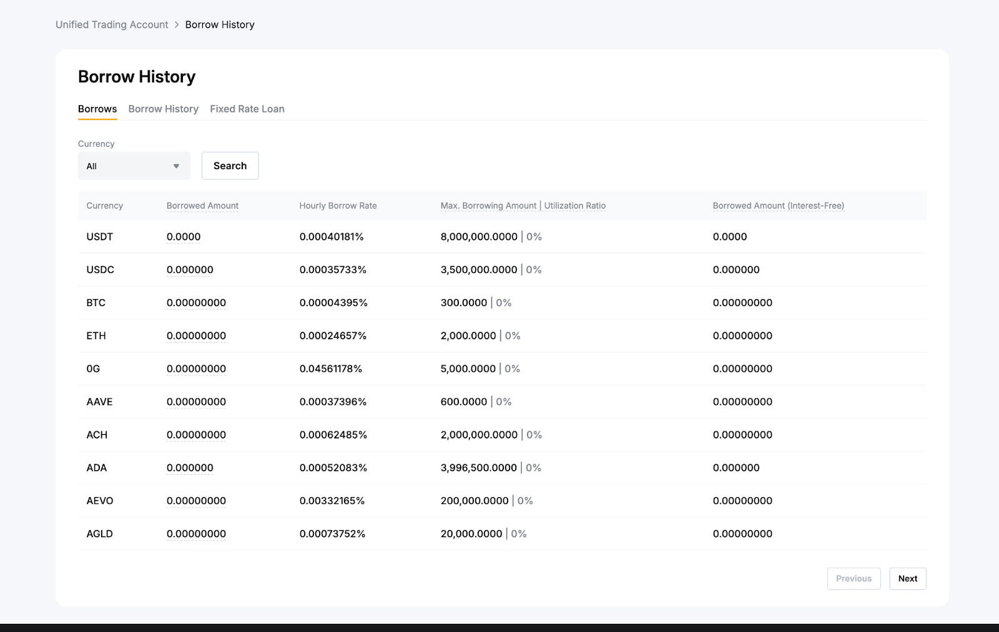Screen dimensions: 999x632
Task: Open the Fixed Rate Loan tab
Action: (x=247, y=109)
